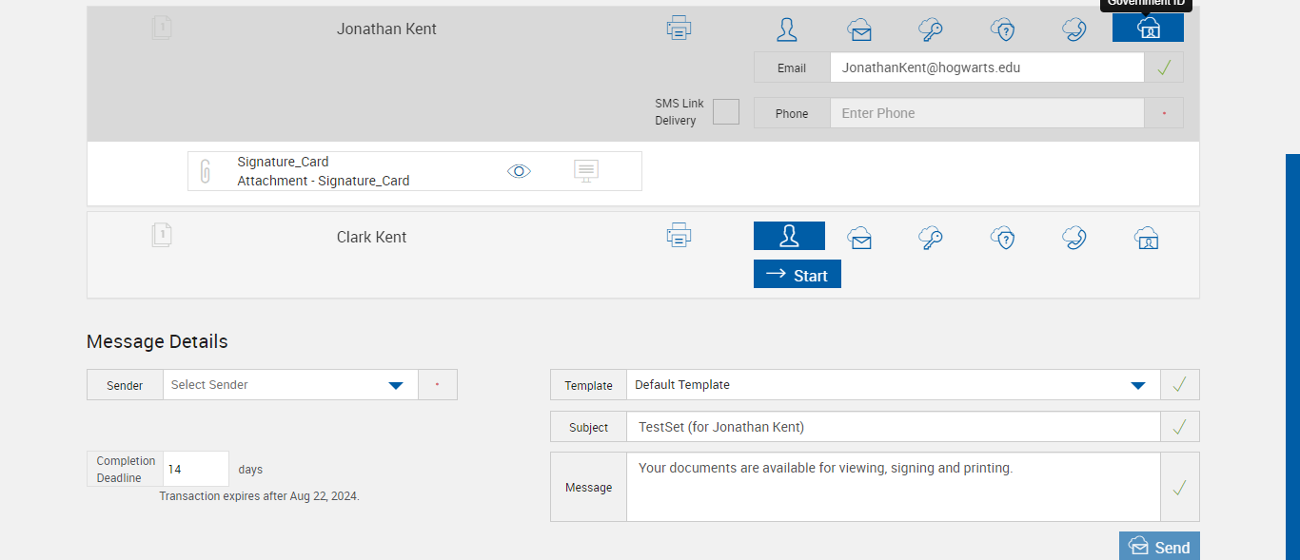This screenshot has width=1300, height=560.
Task: Click the highlighted person icon for Clark Kent
Action: coord(789,236)
